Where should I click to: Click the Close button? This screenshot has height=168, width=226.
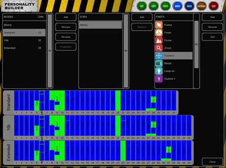(212, 162)
